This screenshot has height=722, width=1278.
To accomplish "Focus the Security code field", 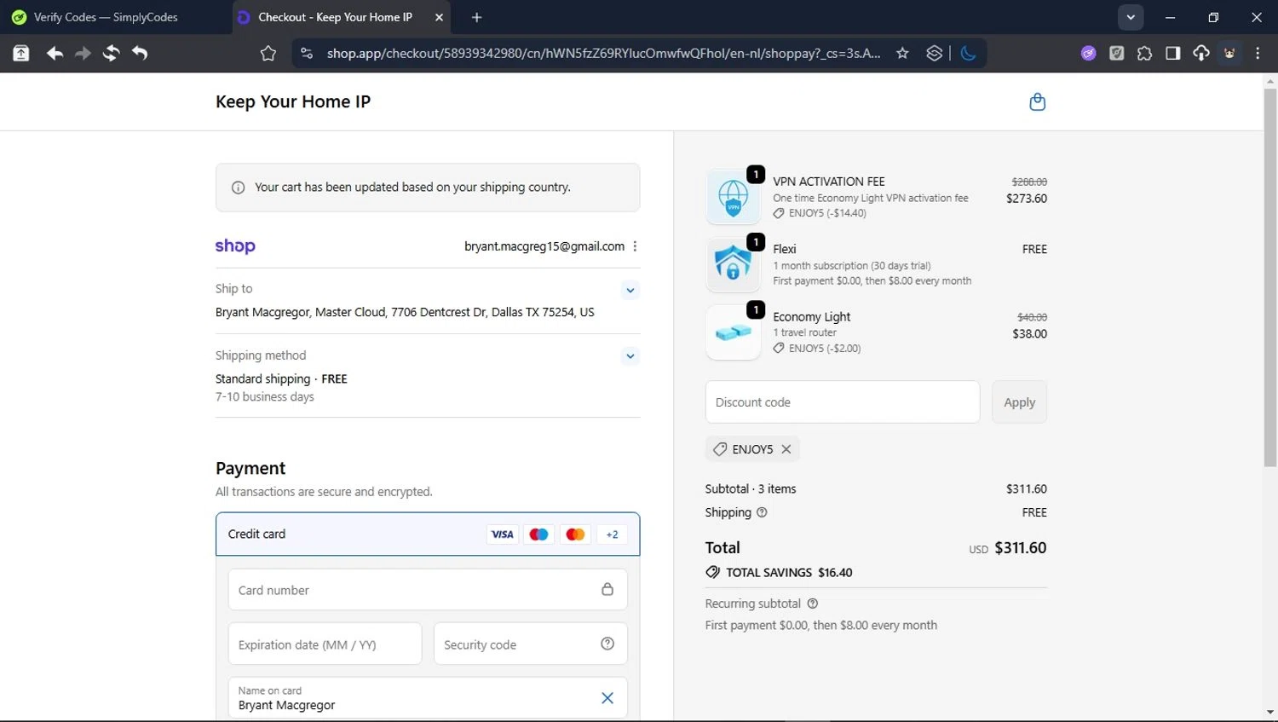I will [531, 644].
